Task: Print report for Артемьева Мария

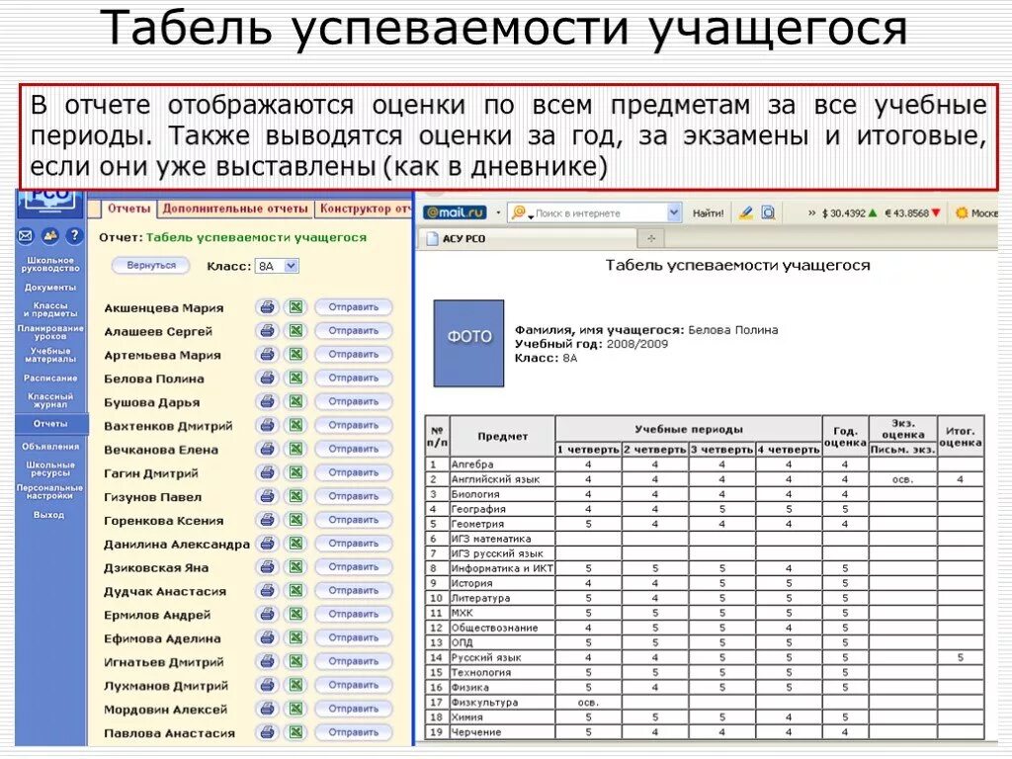Action: tap(267, 355)
